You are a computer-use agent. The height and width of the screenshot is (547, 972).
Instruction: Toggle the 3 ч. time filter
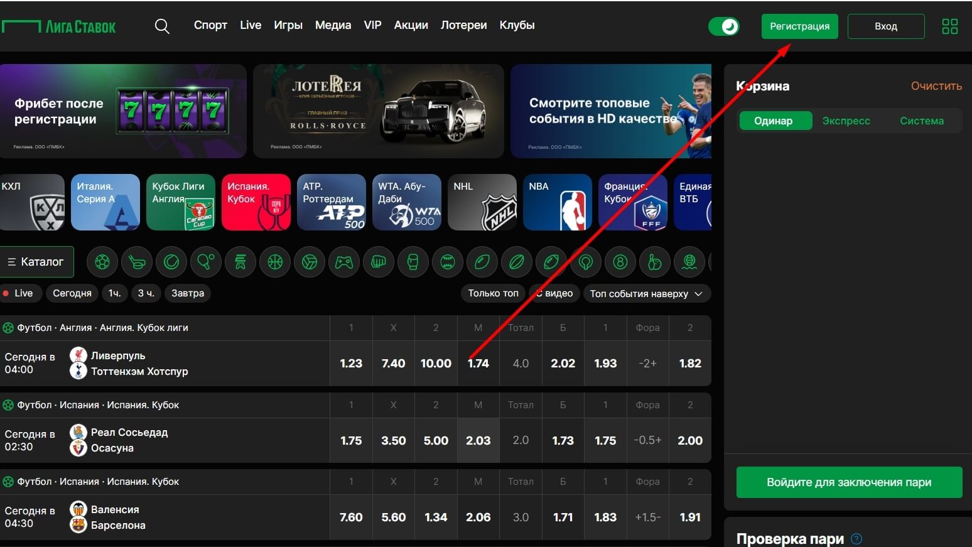(x=146, y=293)
